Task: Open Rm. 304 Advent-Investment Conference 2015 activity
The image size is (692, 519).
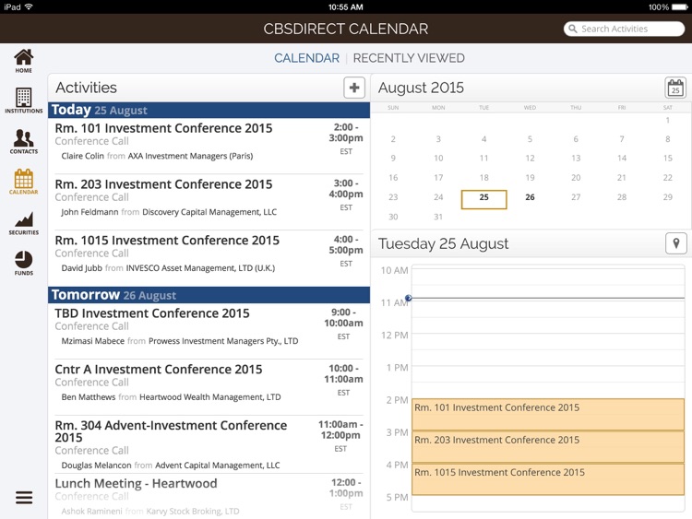Action: click(x=209, y=444)
